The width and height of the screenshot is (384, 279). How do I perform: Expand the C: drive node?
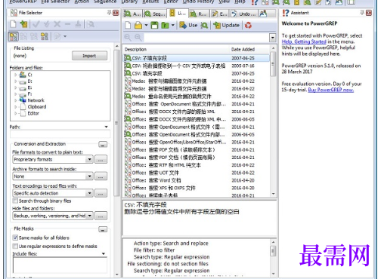(x=16, y=75)
